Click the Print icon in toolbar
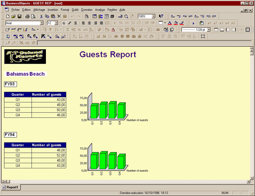255x196 pixels. pyautogui.click(x=27, y=16)
